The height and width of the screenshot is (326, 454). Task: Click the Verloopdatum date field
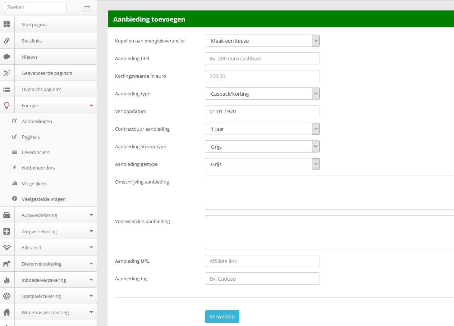[262, 111]
